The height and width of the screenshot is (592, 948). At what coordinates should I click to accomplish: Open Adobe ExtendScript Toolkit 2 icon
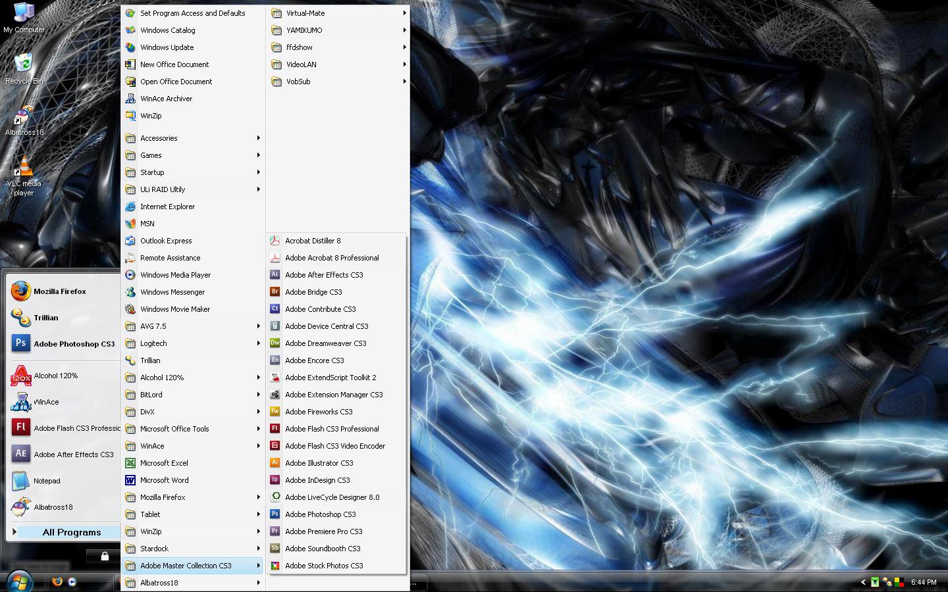point(275,378)
